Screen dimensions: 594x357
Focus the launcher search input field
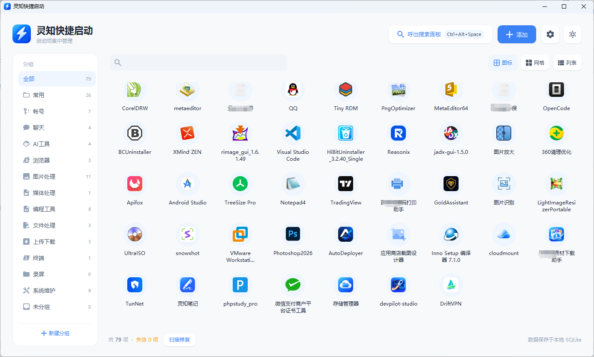[198, 63]
